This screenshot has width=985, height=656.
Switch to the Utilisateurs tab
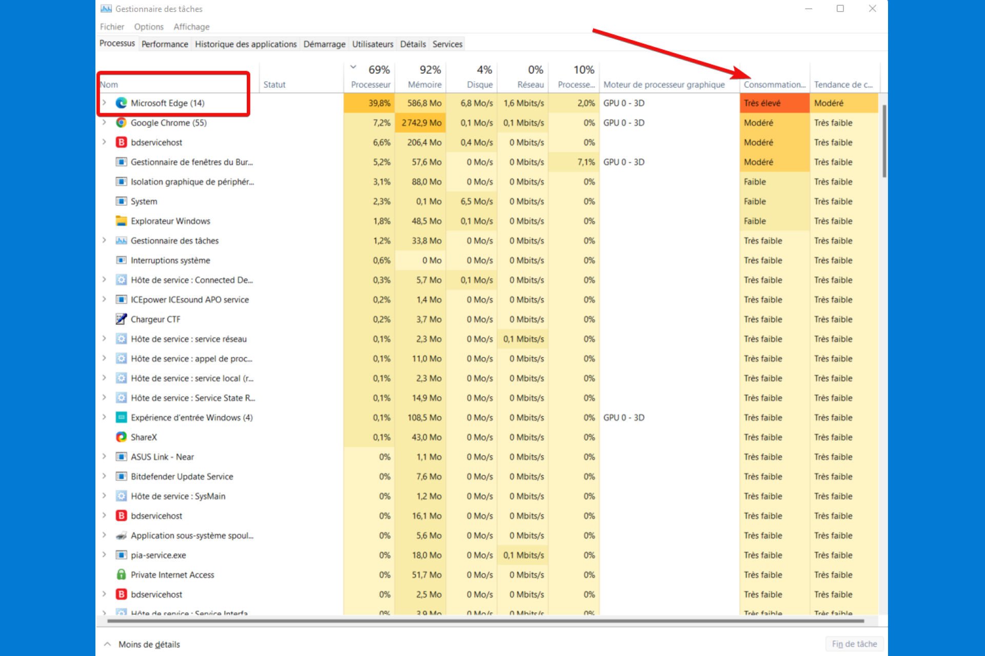tap(372, 44)
